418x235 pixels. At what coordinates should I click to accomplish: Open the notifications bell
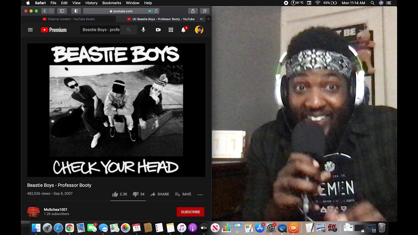184,29
